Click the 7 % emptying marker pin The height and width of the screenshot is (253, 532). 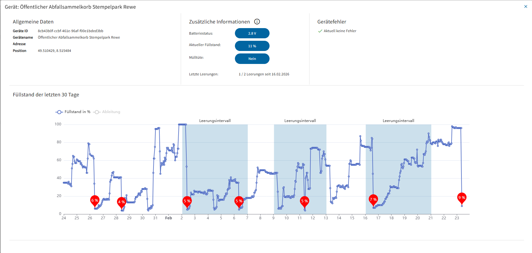373,200
